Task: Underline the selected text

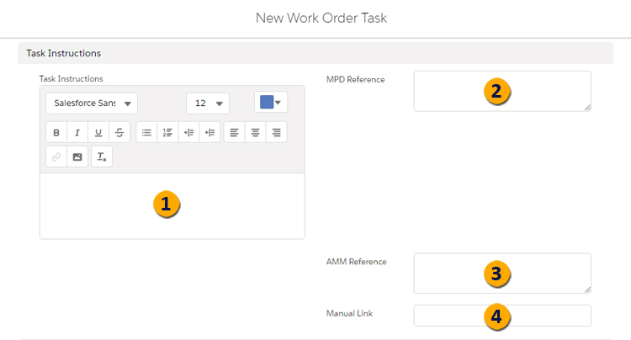Action: tap(98, 132)
